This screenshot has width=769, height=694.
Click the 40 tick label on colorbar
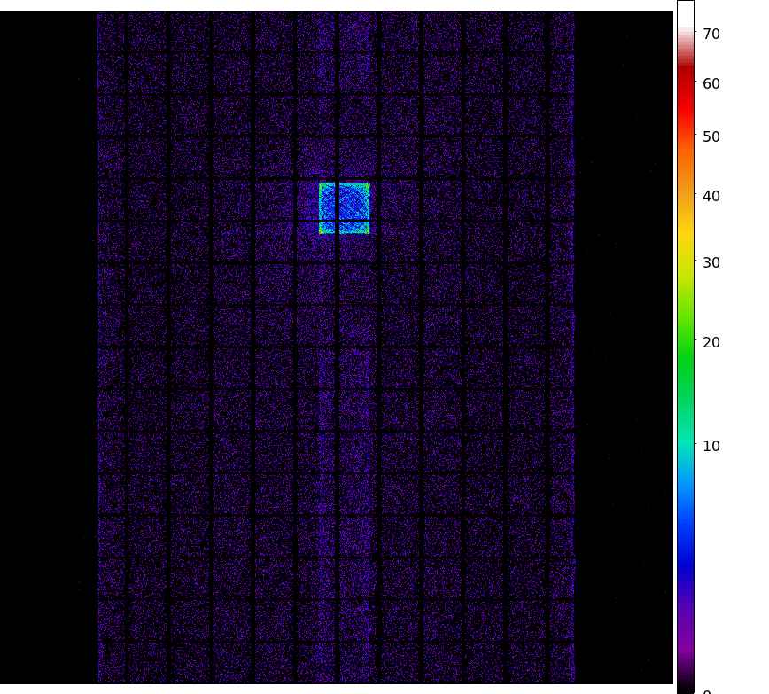click(711, 196)
